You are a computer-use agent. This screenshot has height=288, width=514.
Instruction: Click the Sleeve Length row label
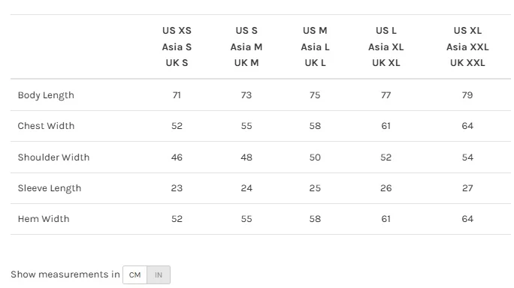click(x=50, y=188)
